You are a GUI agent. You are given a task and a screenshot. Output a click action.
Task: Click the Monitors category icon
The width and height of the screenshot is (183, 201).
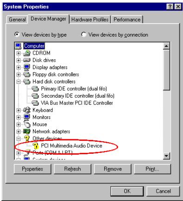pos(27,117)
